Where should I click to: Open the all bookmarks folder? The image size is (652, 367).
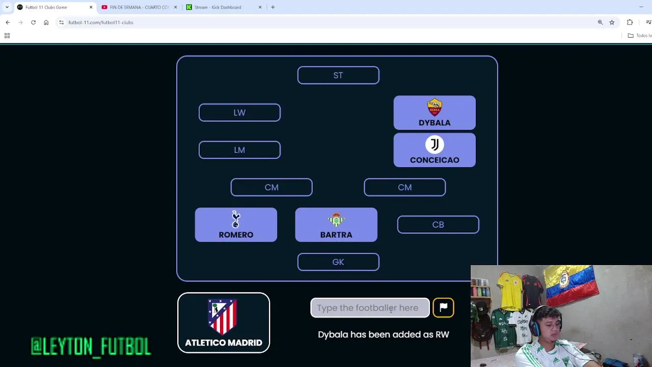pos(640,36)
